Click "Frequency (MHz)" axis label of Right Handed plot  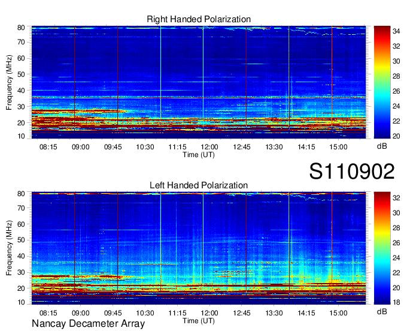(9, 82)
